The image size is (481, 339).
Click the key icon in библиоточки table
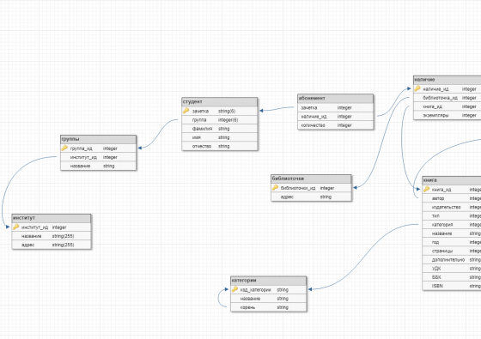coord(275,188)
